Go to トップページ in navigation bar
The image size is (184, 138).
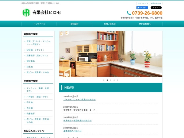[39, 24]
